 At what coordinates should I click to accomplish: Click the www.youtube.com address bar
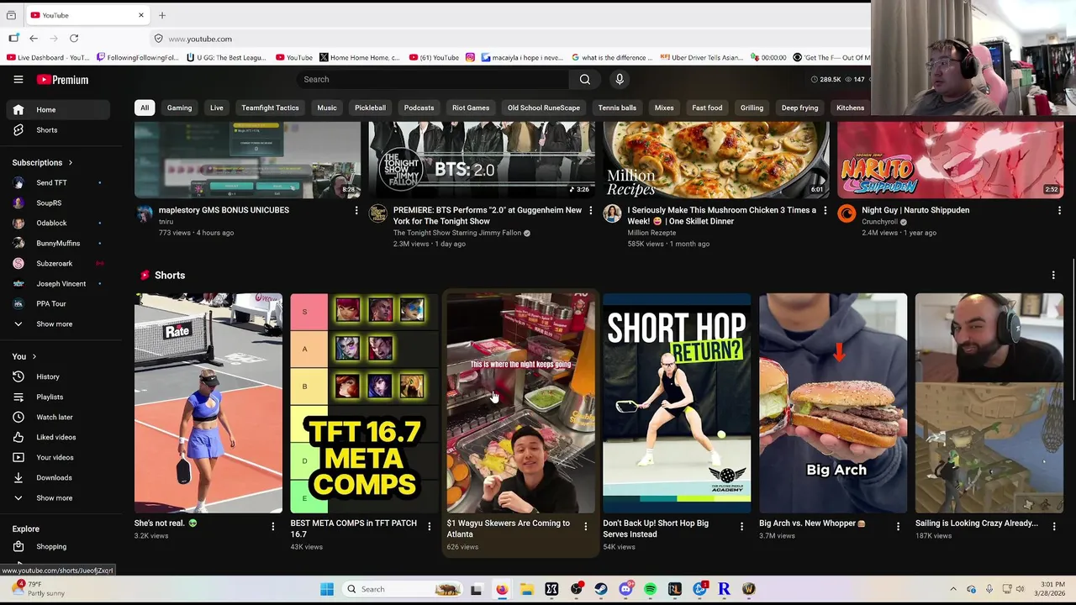200,39
